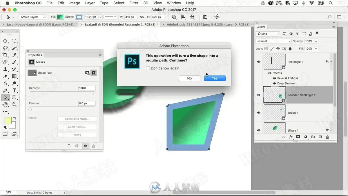Image resolution: width=348 pixels, height=196 pixels.
Task: Select the Hand tool
Action: coord(5,105)
